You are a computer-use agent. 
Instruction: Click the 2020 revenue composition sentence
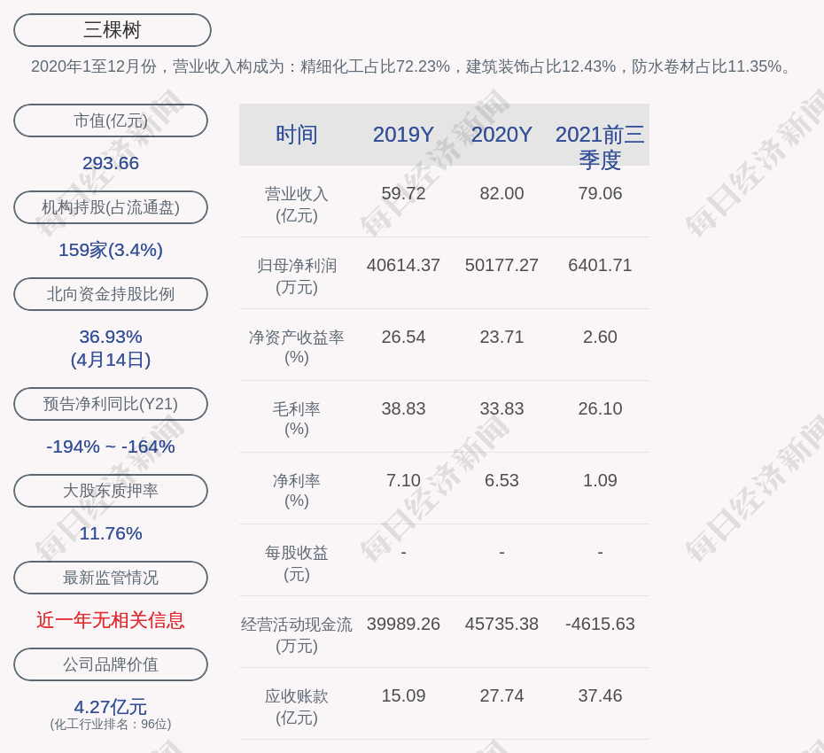(x=411, y=66)
